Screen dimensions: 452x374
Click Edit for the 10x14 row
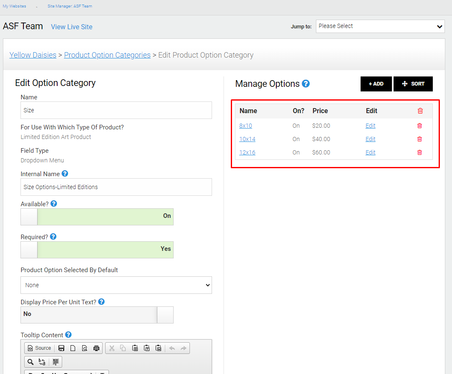[371, 139]
